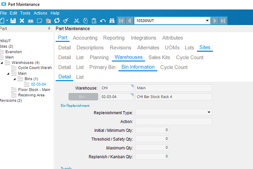The image size is (253, 169).
Task: Select the Sites tab
Action: 205,47
